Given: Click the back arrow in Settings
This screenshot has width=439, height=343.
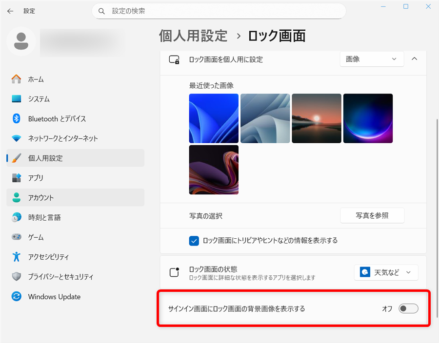Looking at the screenshot, I should click(10, 11).
